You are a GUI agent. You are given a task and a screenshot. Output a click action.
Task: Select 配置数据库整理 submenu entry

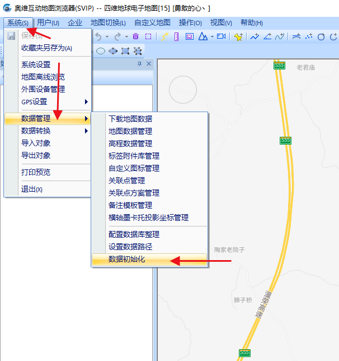tap(149, 235)
